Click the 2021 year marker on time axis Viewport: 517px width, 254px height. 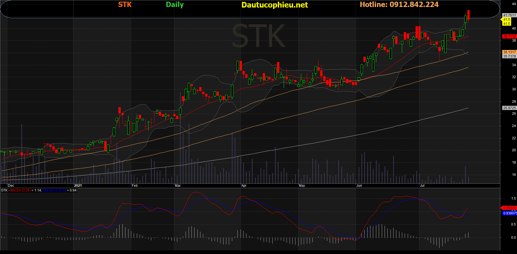tap(78, 186)
